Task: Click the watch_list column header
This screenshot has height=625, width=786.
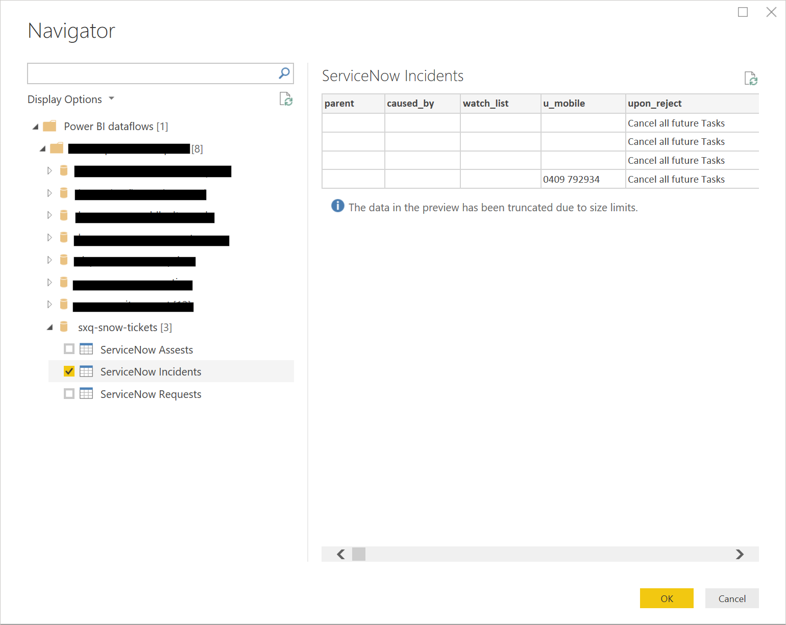Action: pyautogui.click(x=501, y=104)
